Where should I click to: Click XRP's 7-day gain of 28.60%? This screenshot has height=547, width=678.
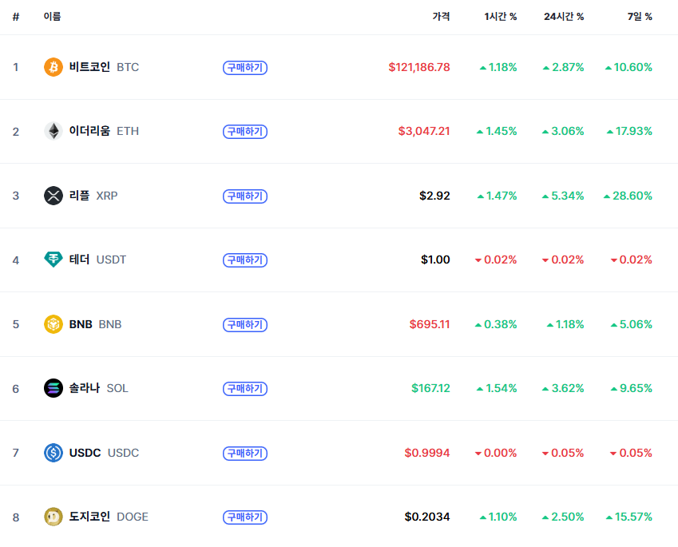tap(628, 196)
